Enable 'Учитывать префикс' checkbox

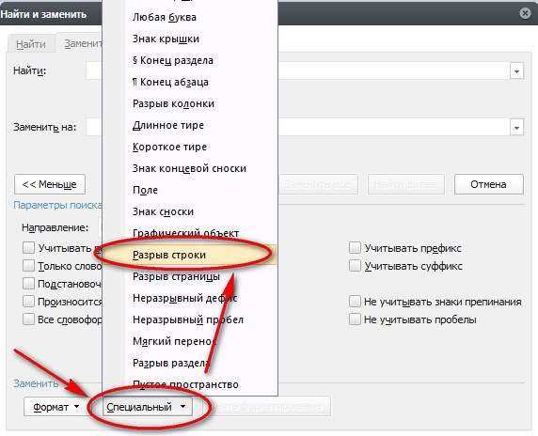pos(355,247)
